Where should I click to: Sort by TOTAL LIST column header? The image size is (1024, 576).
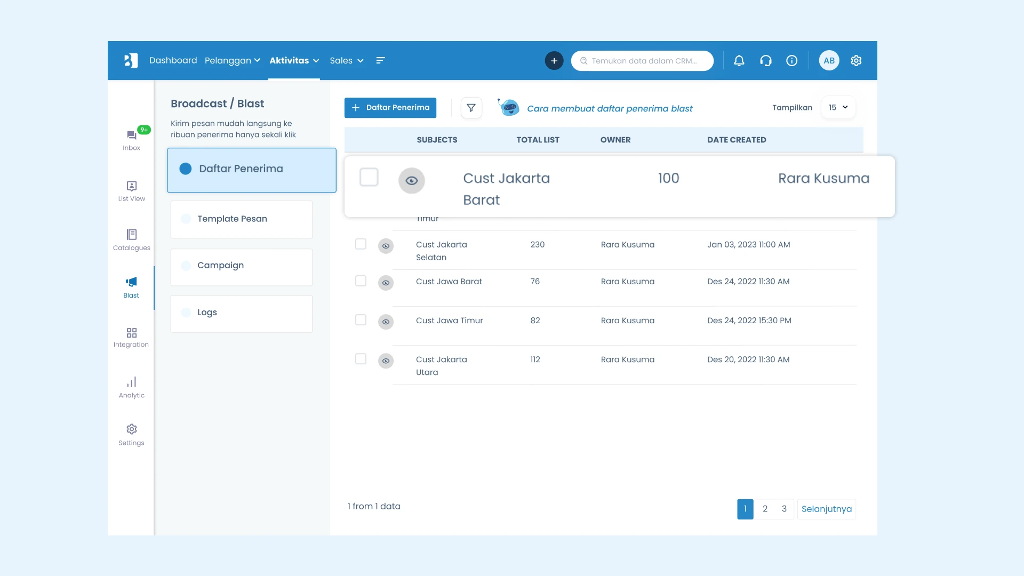tap(538, 140)
